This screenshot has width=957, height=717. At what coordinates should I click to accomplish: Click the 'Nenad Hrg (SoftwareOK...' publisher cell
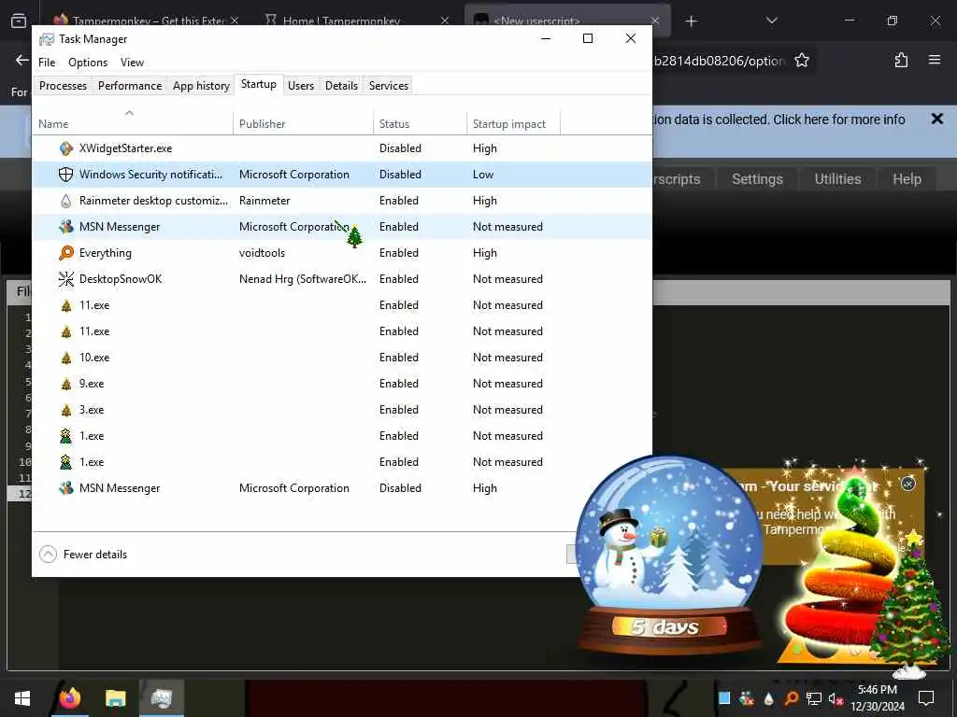tap(303, 279)
